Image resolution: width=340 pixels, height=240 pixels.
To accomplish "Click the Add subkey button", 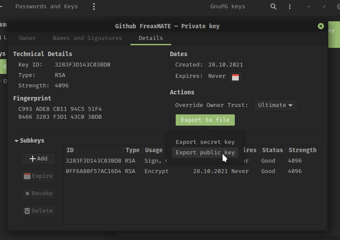I will pos(38,159).
